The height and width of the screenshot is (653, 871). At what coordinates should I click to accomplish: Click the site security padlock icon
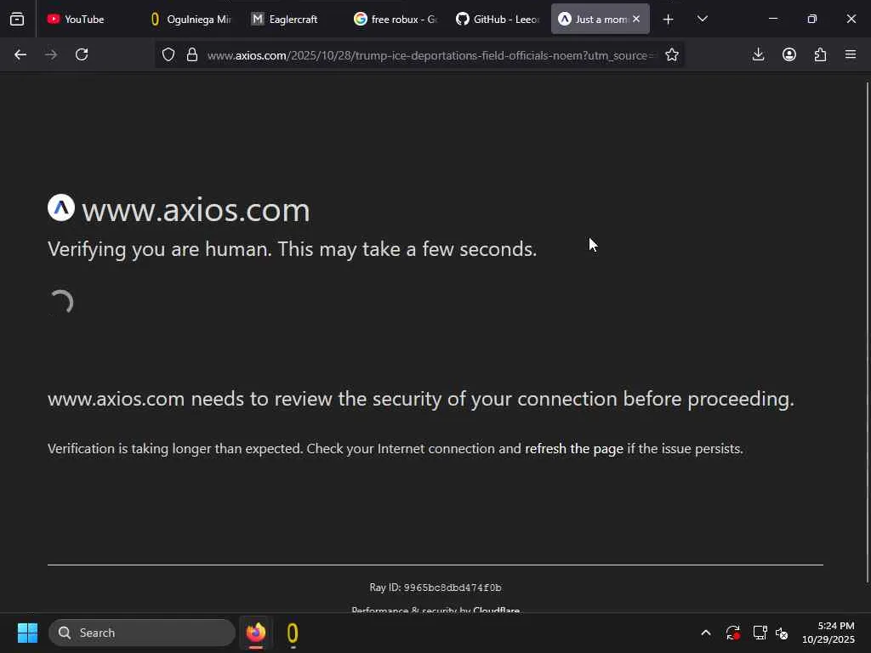click(192, 55)
